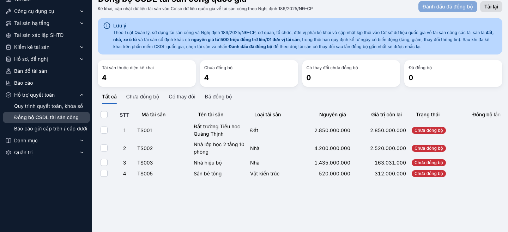Expand the Kiểm kê tài sản chevron

coord(82,47)
